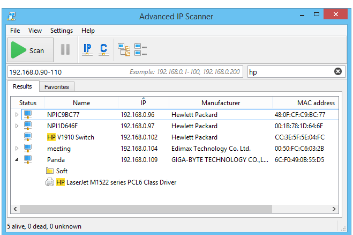Click the C subnet class icon
This screenshot has height=235, width=353.
coord(103,49)
